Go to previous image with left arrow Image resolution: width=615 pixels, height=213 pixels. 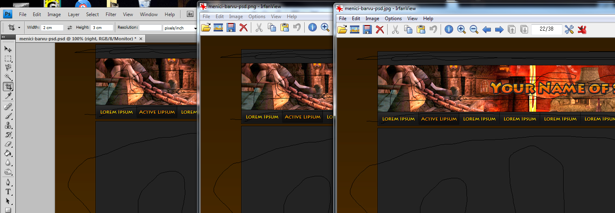(x=487, y=29)
